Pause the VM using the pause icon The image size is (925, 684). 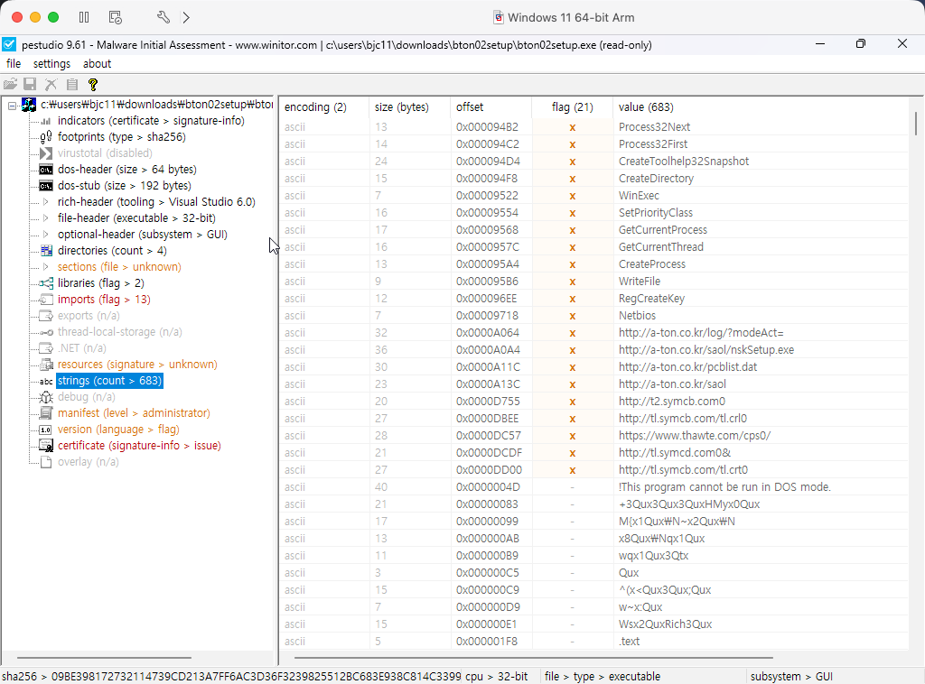tap(84, 17)
